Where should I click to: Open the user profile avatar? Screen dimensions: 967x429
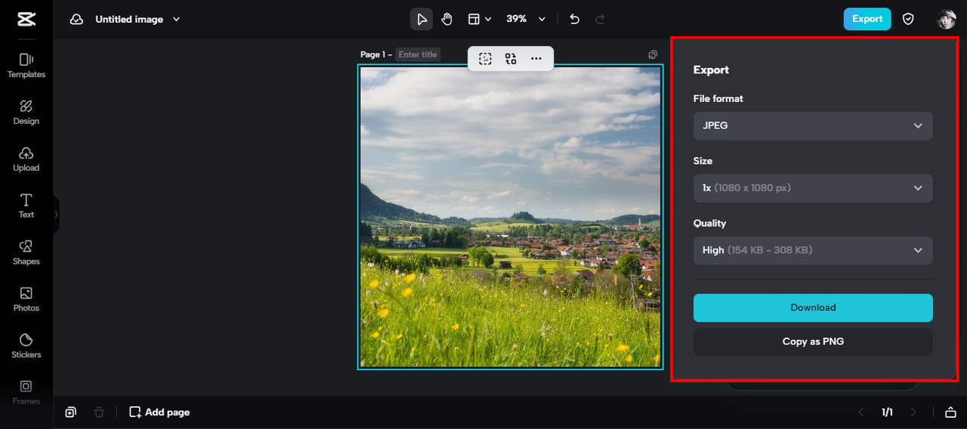(947, 19)
